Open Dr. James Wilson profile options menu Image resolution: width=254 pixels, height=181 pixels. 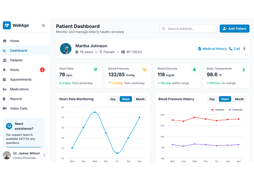(44, 155)
